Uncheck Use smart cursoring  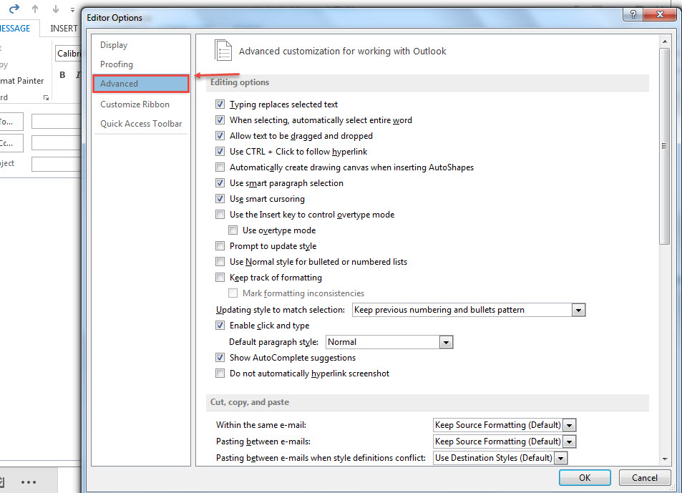point(220,199)
